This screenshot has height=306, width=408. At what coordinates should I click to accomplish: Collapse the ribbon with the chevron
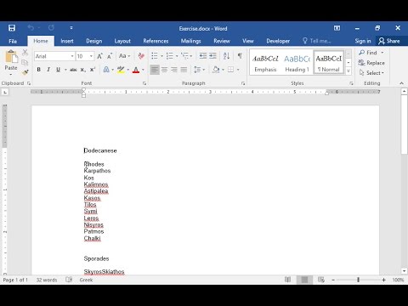401,83
